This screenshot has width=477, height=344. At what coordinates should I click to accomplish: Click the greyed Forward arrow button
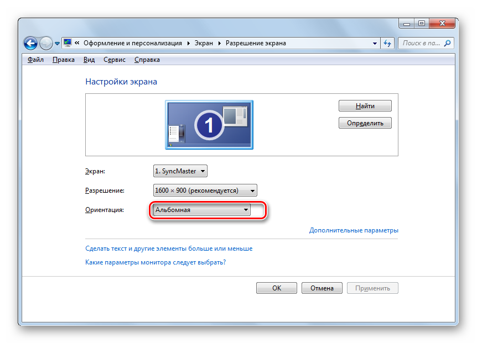(46, 43)
